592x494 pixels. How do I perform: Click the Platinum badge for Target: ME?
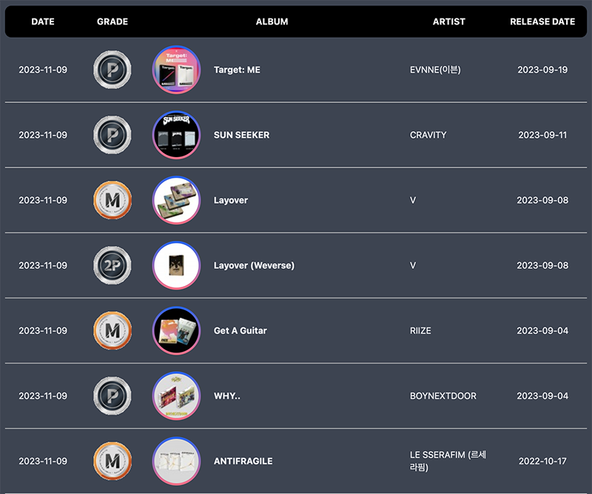tap(112, 70)
